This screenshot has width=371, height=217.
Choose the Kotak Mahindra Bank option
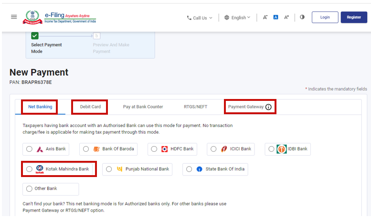30,169
